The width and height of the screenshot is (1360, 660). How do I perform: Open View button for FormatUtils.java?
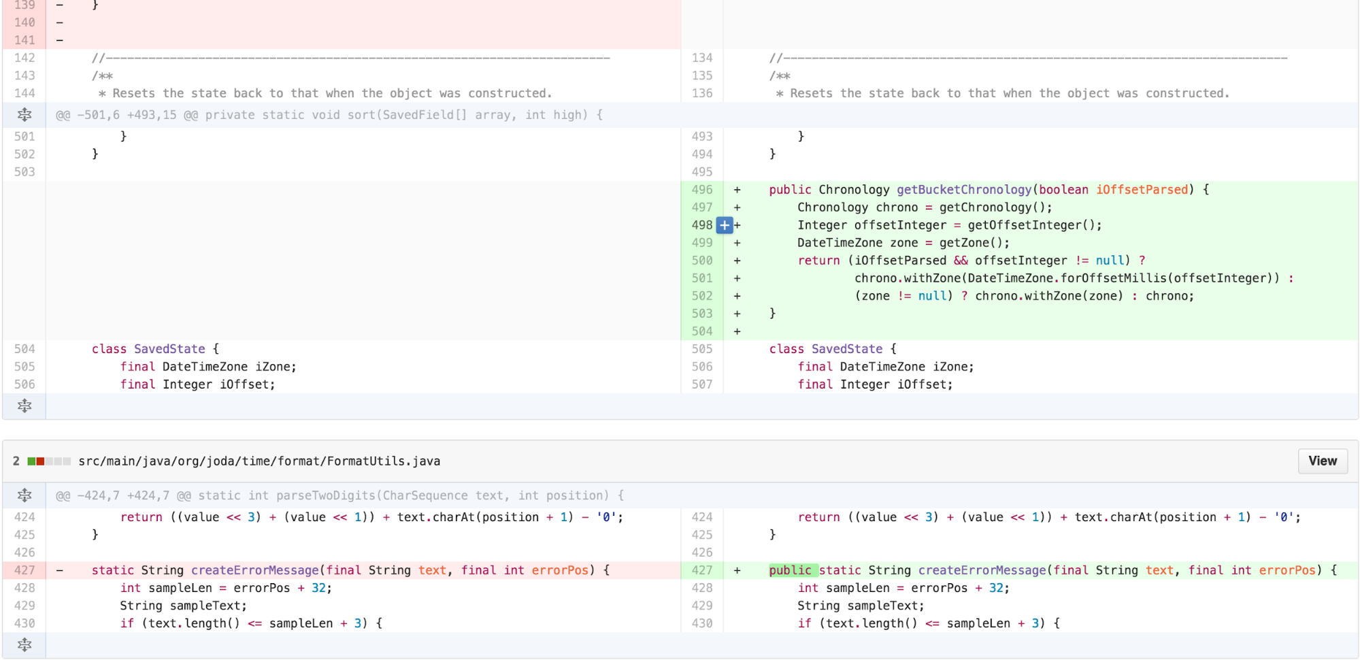[x=1323, y=461]
